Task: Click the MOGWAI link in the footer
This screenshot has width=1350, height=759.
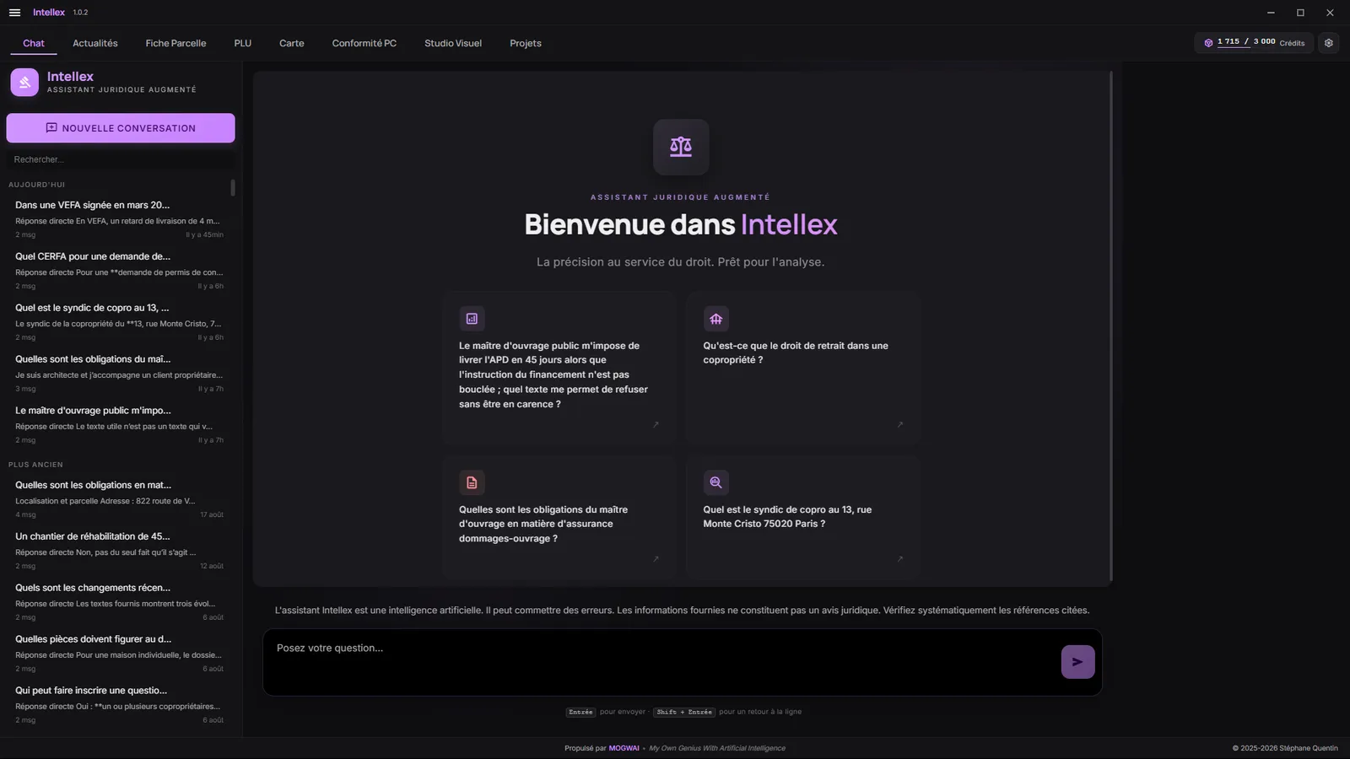Action: pos(624,748)
